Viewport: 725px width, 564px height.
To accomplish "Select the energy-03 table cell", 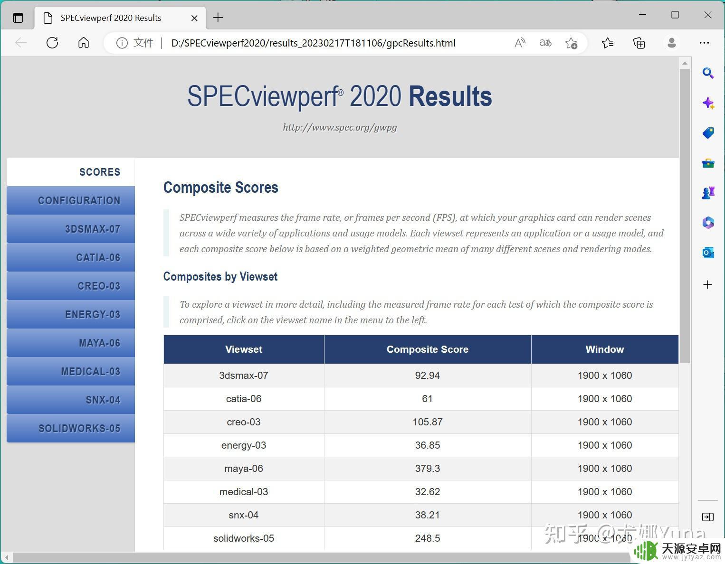I will 244,445.
